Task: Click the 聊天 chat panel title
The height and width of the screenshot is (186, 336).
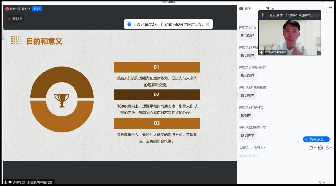Action: click(x=248, y=9)
